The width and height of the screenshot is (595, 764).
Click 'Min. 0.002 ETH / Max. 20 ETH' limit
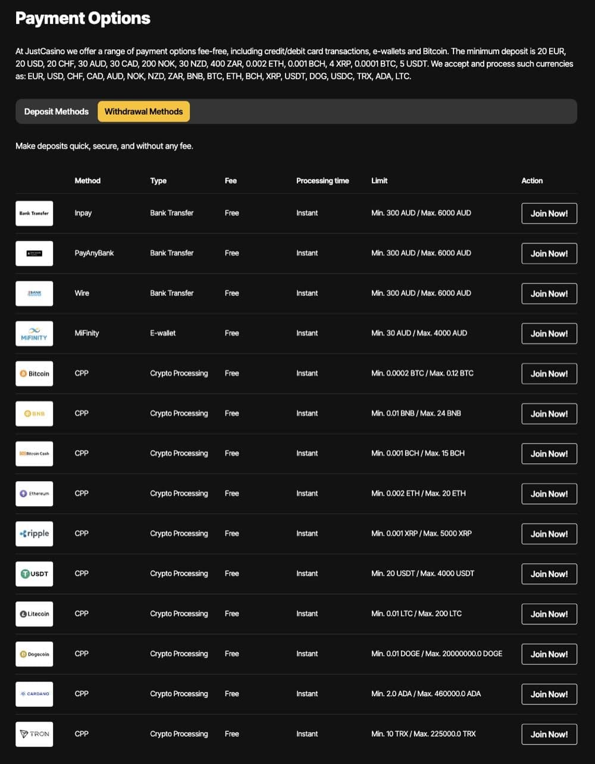coord(418,493)
